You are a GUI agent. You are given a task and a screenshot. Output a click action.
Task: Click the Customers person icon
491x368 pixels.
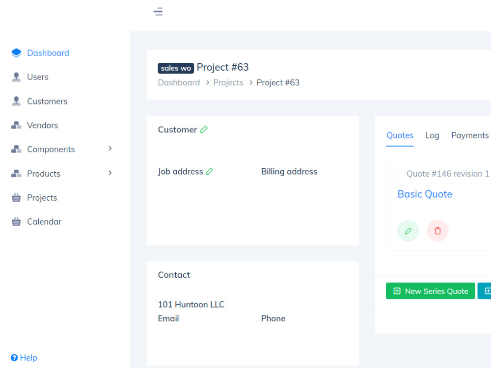tap(16, 101)
